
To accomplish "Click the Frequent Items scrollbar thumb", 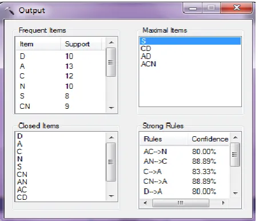I will pos(111,62).
